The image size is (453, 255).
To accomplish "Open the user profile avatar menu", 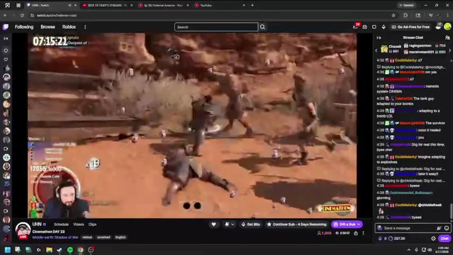I will point(447,27).
